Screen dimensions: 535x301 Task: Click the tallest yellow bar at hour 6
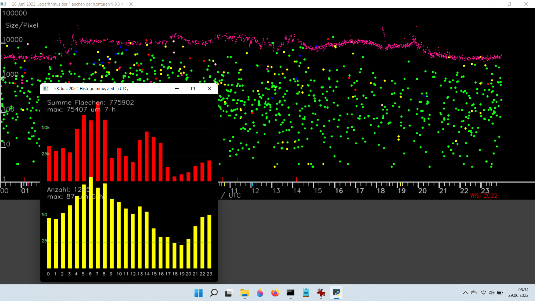coord(91,223)
